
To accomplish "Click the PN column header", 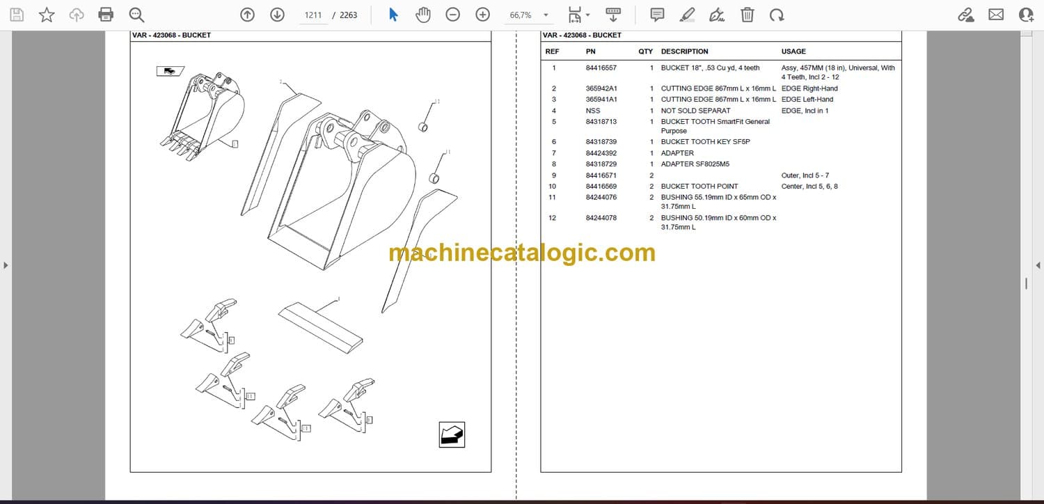I will click(591, 52).
